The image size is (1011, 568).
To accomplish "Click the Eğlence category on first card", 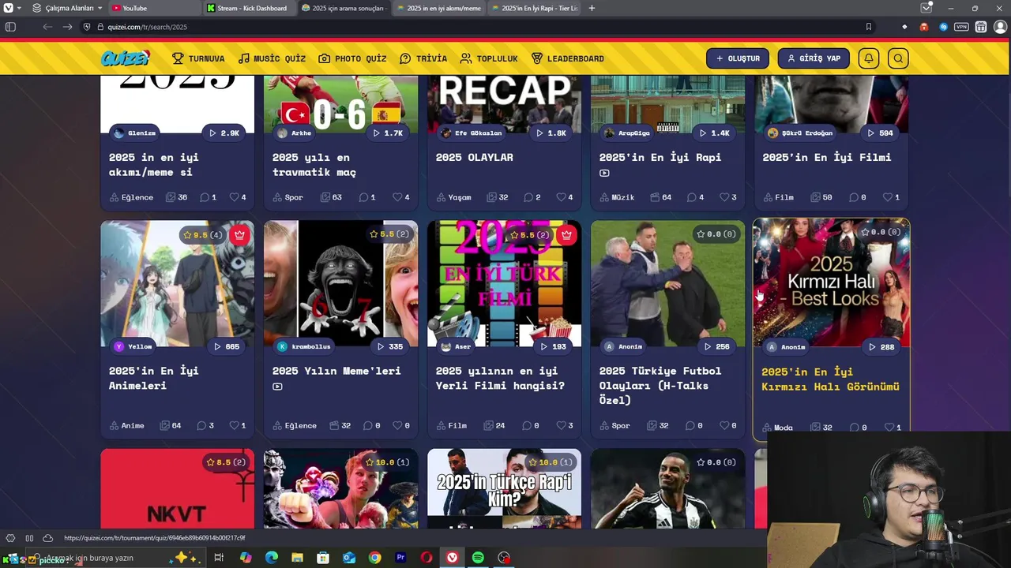I will tap(131, 197).
